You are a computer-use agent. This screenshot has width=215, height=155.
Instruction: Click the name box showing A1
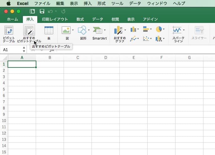11,50
